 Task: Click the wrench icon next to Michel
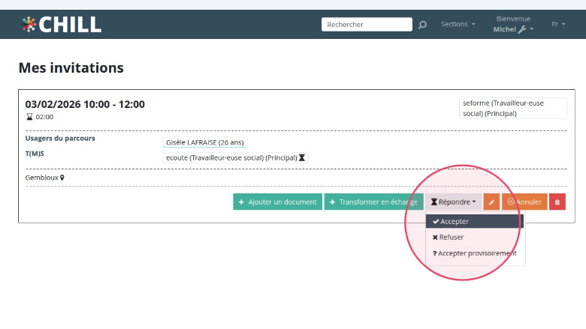(x=522, y=29)
